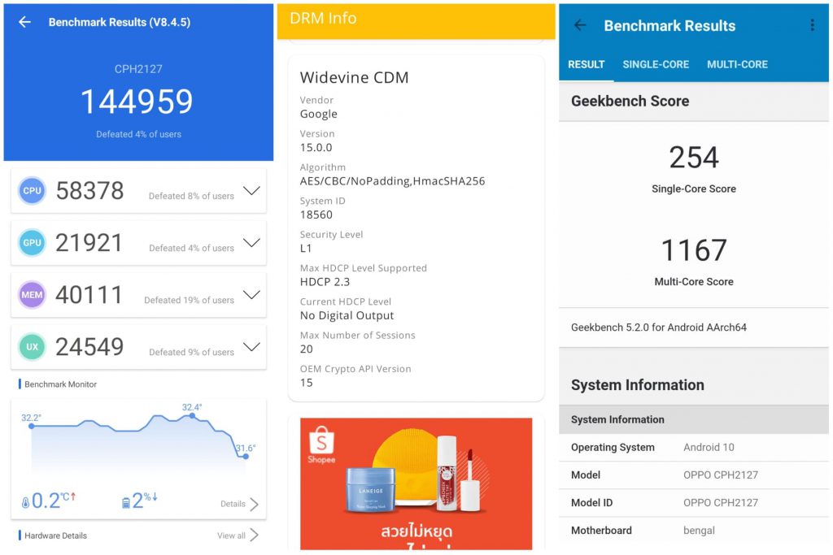Tap the CPH2127 device name in AnTuTu
833x555 pixels.
click(x=138, y=69)
